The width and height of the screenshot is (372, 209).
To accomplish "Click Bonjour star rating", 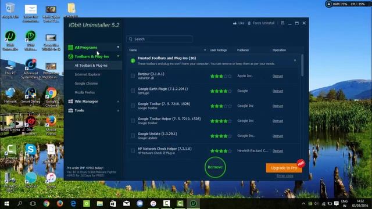I will point(221,76).
